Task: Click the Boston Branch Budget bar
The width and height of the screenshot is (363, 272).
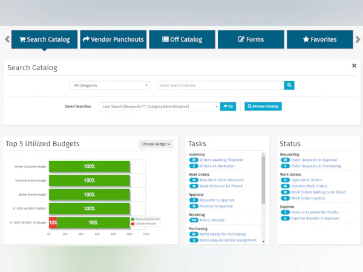Action: point(90,195)
